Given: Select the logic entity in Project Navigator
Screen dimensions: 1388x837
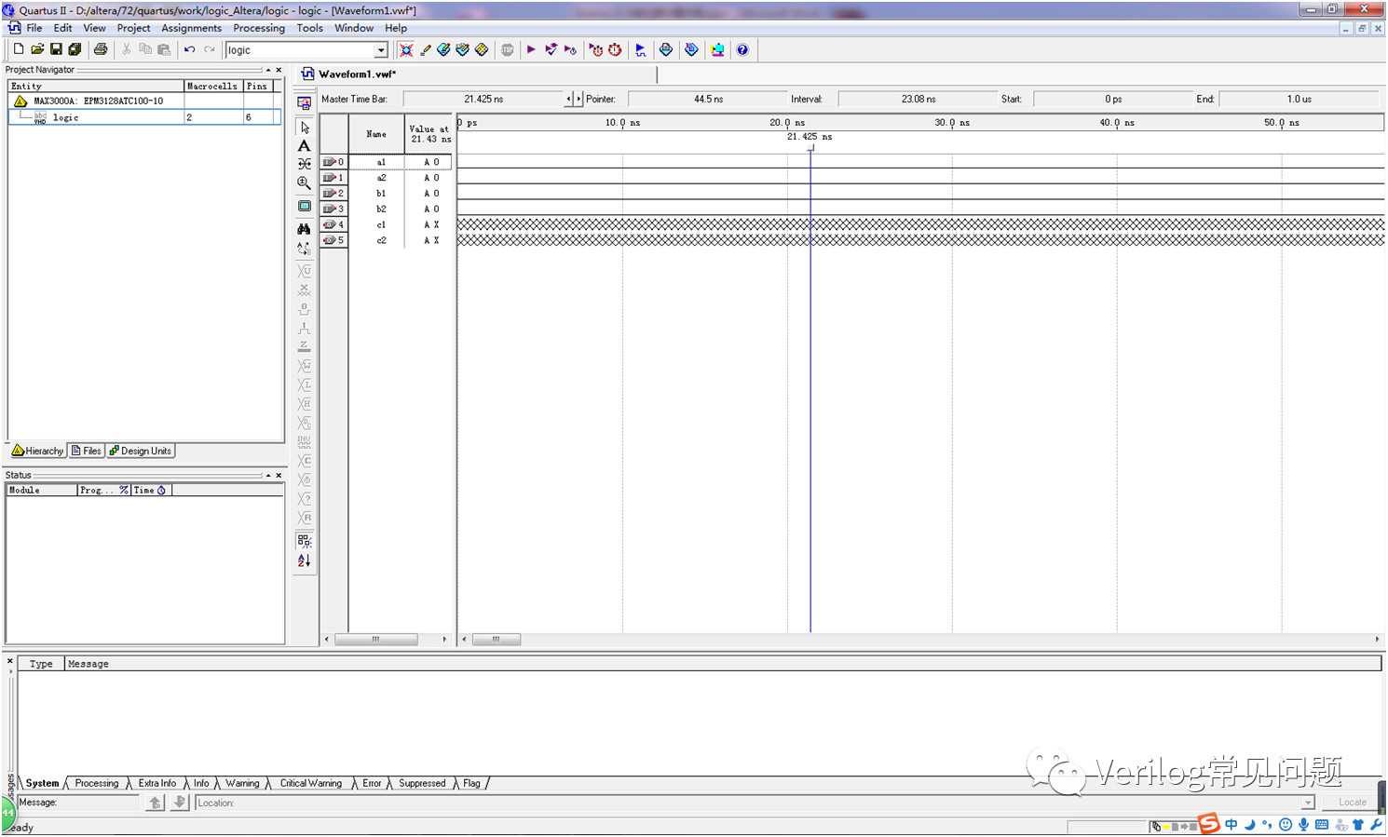Looking at the screenshot, I should (x=144, y=117).
